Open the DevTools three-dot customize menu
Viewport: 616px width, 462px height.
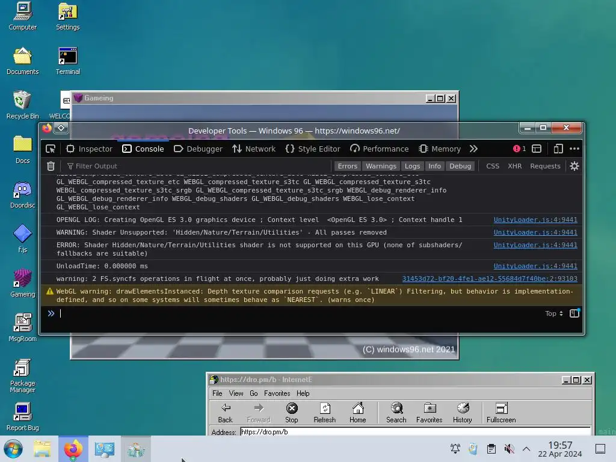click(x=574, y=149)
